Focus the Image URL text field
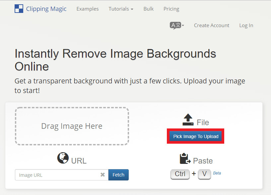 (56, 175)
